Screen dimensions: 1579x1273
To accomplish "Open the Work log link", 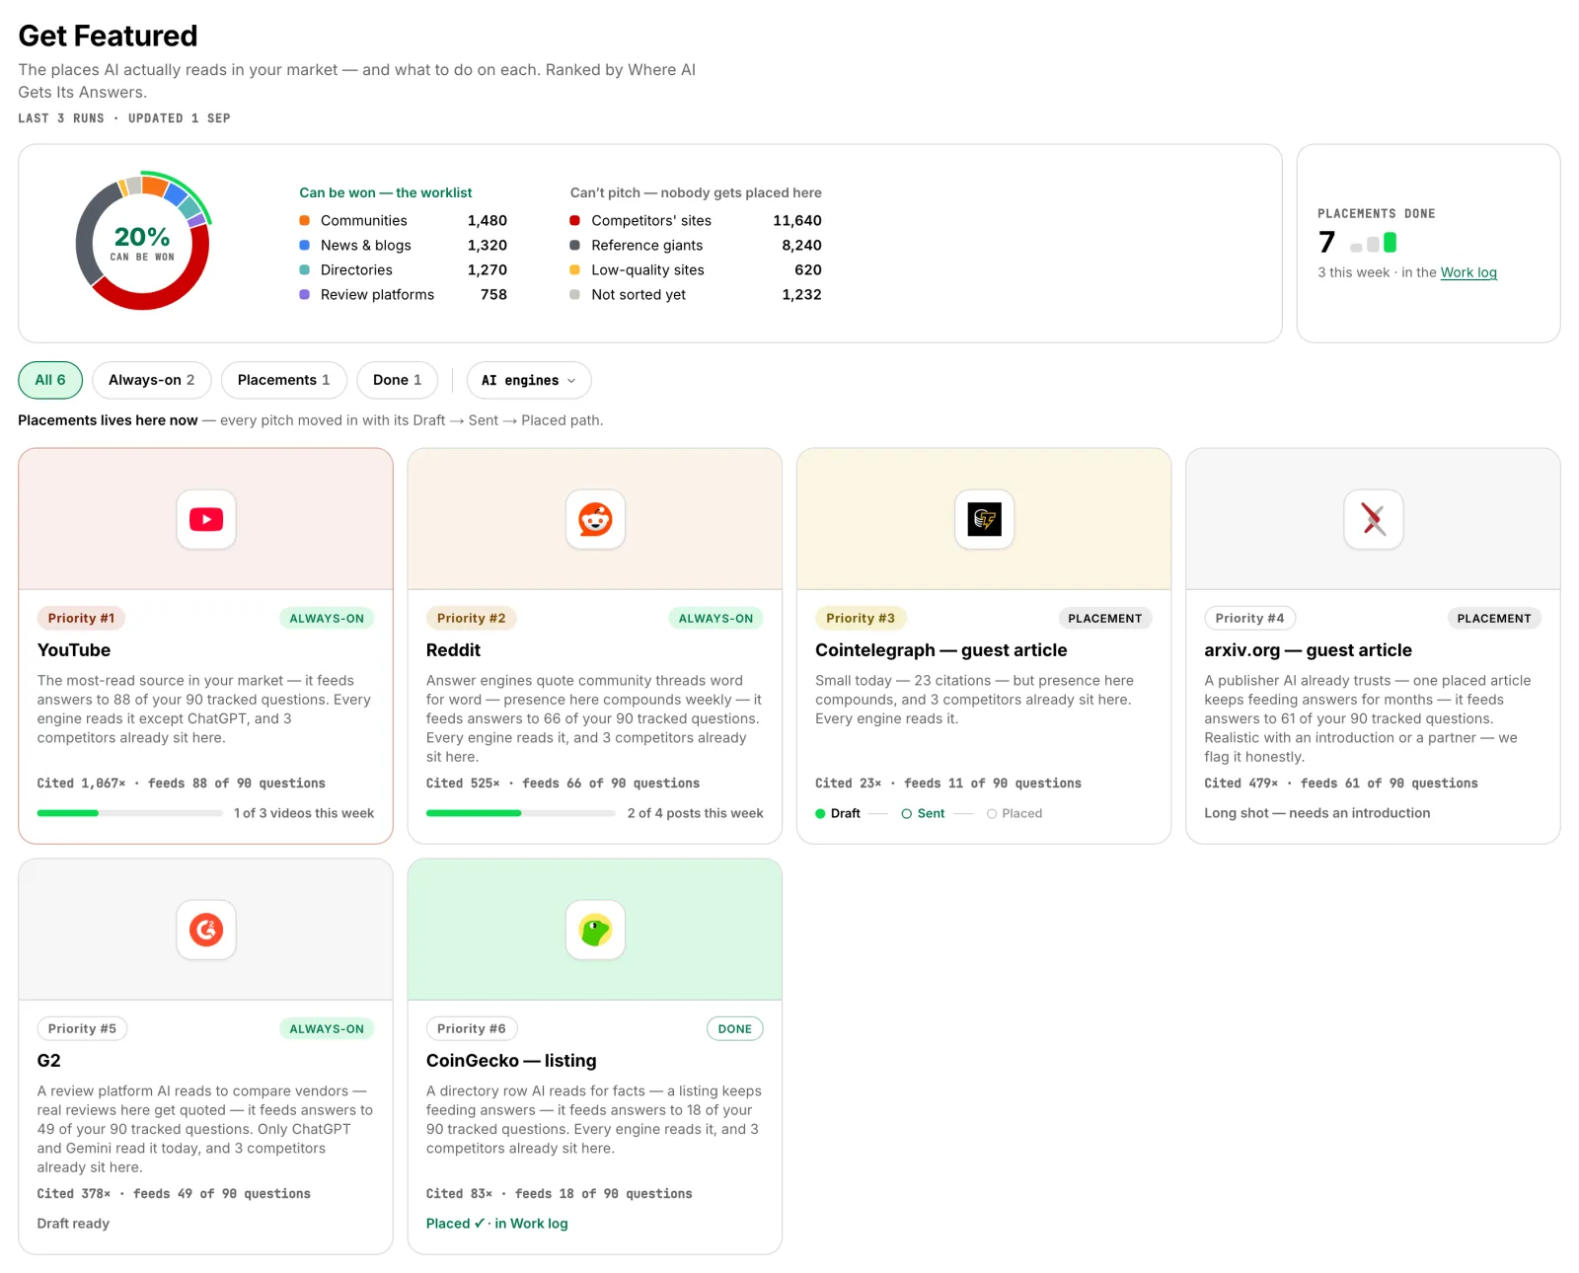I will coord(1468,272).
